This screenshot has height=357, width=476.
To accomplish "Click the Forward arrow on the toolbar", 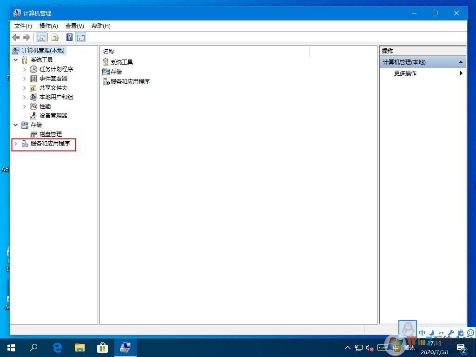I will coord(26,37).
